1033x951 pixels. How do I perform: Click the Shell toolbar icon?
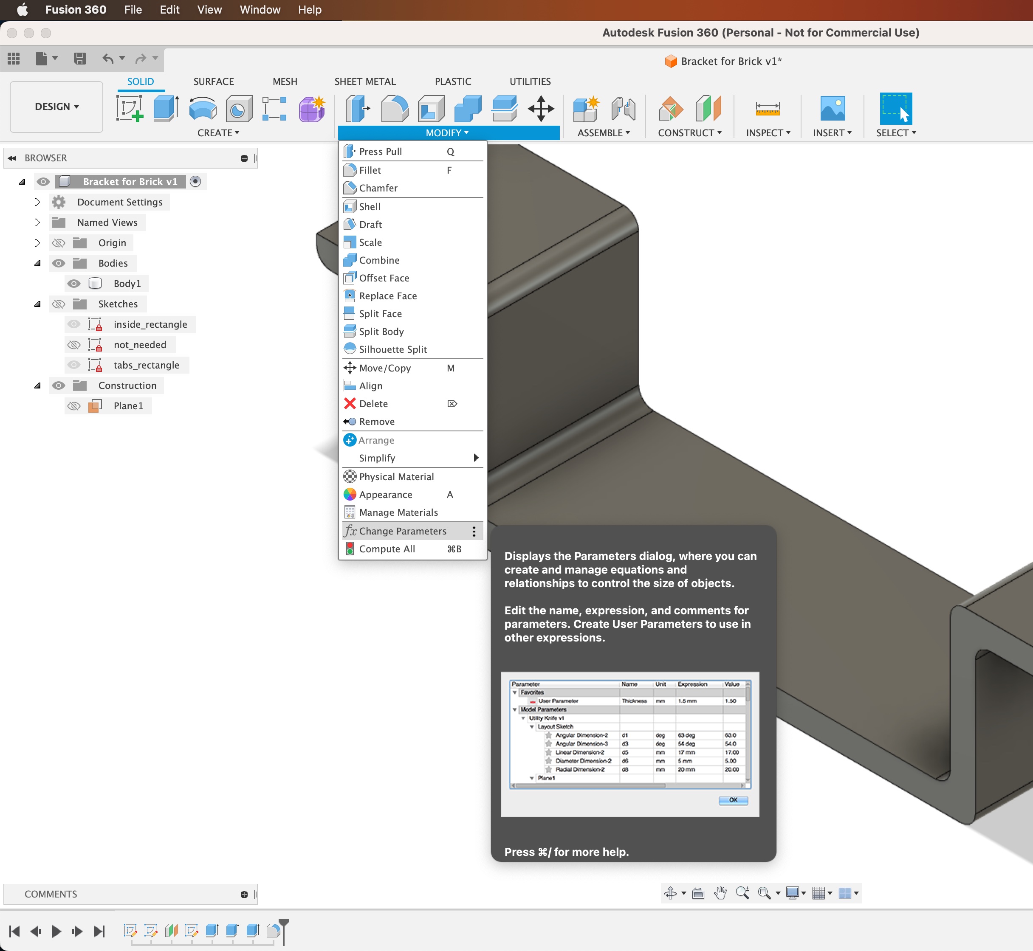[x=431, y=108]
